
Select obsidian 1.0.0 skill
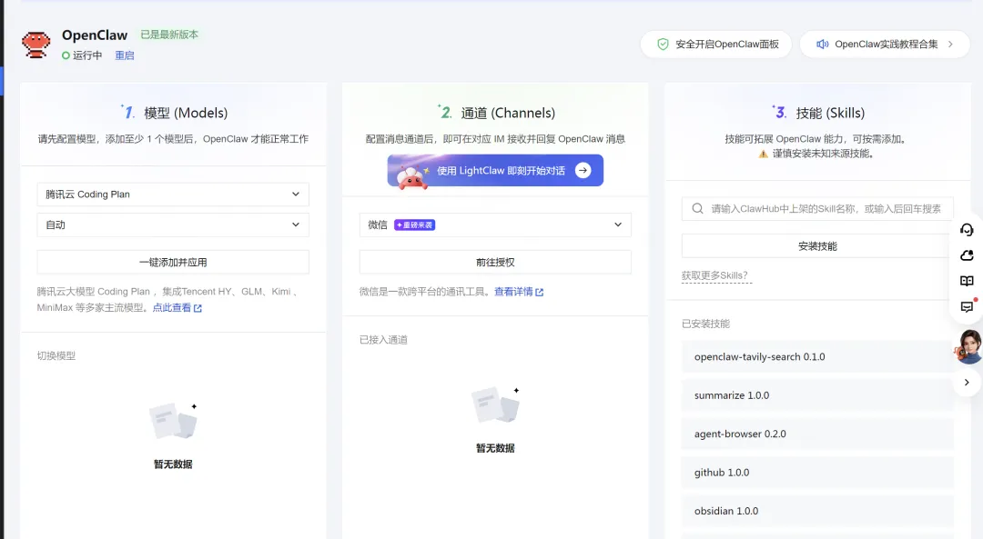[x=817, y=511]
